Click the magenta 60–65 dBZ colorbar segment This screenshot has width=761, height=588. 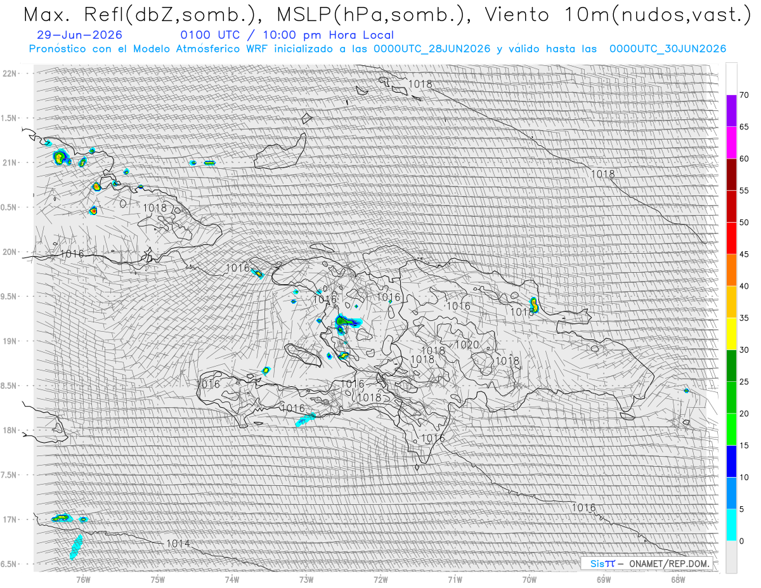[x=731, y=143]
